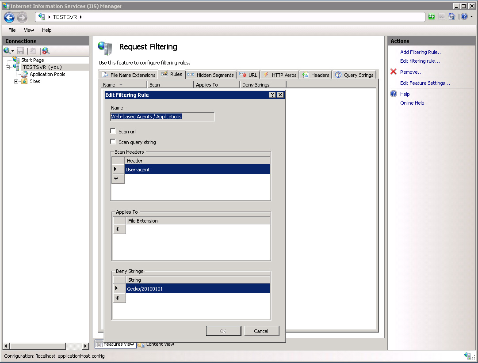The image size is (478, 363).
Task: Click the Sites folder icon
Action: point(24,81)
